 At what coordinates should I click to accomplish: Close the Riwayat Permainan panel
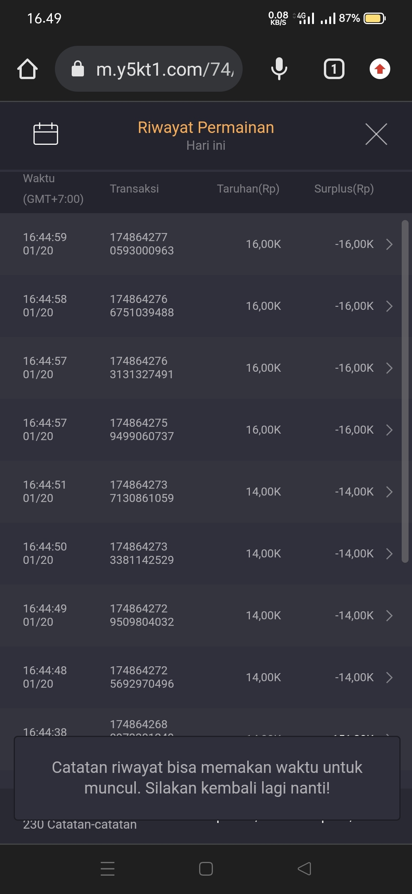point(376,134)
